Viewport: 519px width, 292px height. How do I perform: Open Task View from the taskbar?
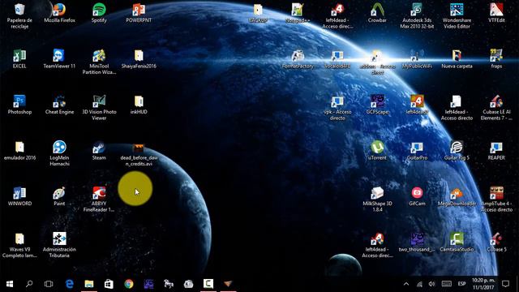pos(49,284)
